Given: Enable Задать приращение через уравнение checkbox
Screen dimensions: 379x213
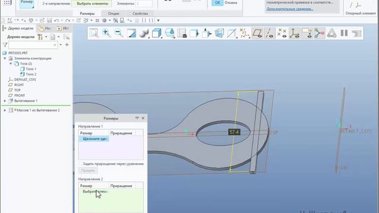Looking at the screenshot, I should coord(81,164).
